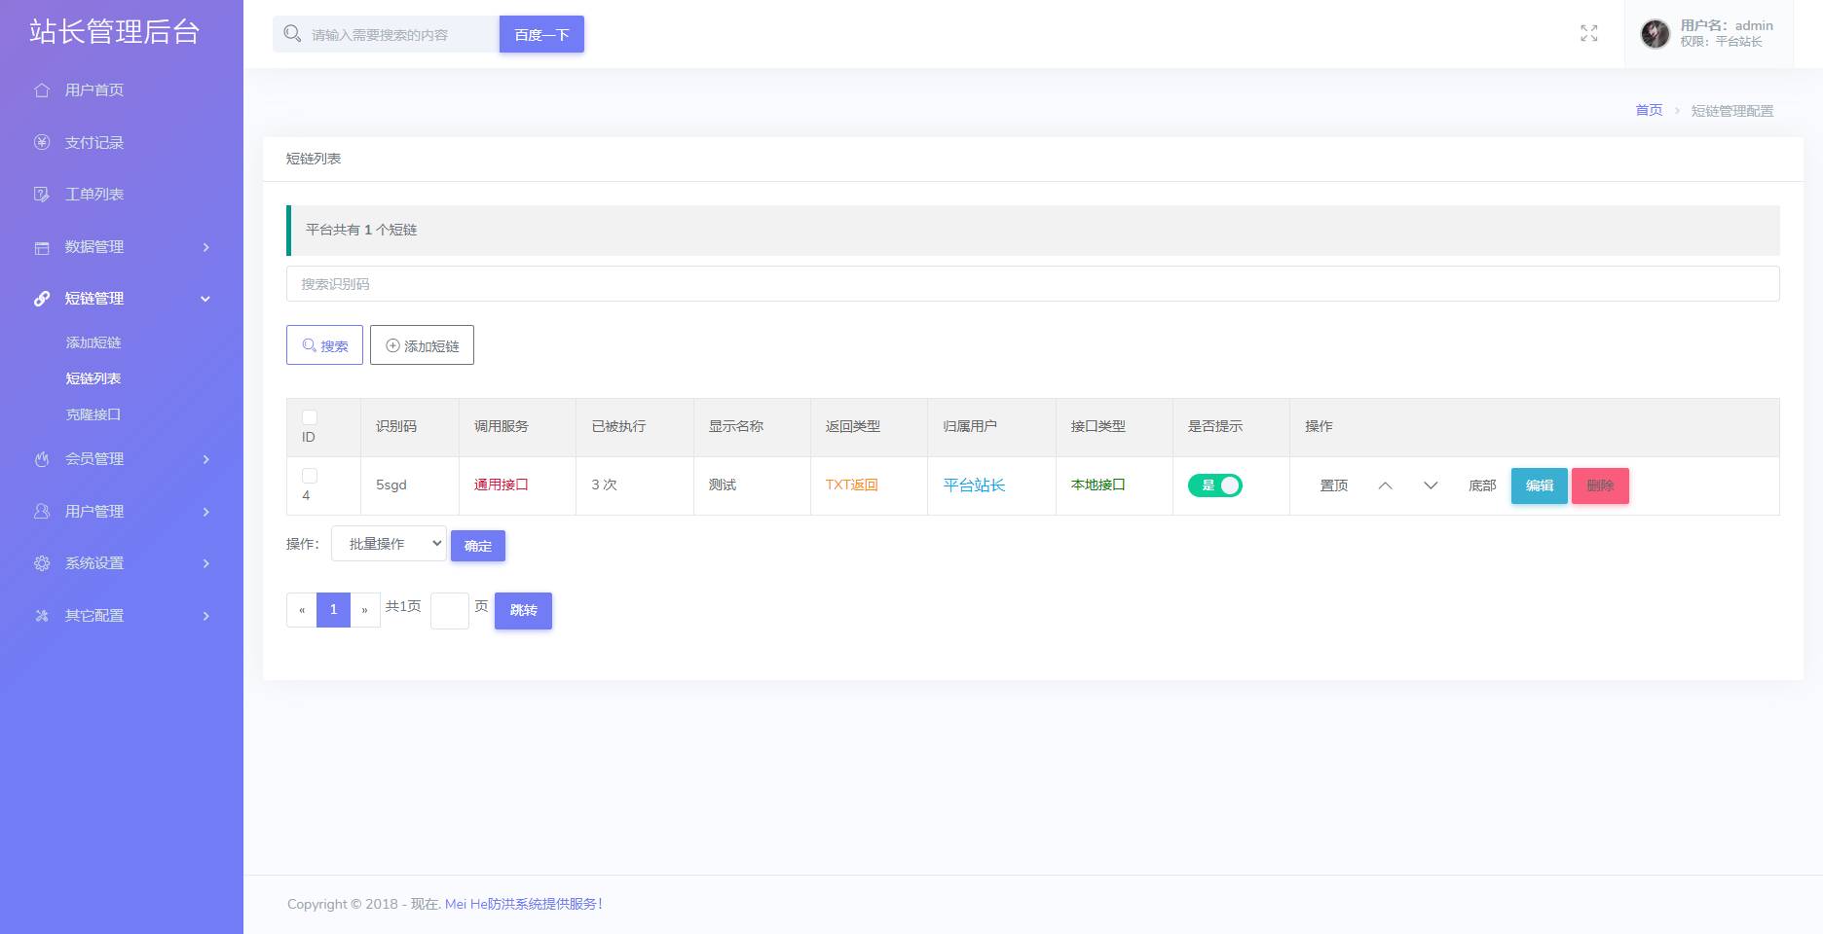This screenshot has height=934, width=1823.
Task: Open 用户首页 from the sidebar
Action: (x=93, y=90)
